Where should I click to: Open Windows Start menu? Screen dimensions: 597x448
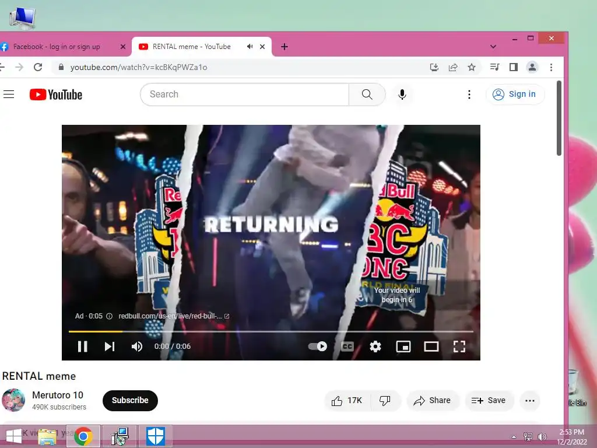point(14,436)
